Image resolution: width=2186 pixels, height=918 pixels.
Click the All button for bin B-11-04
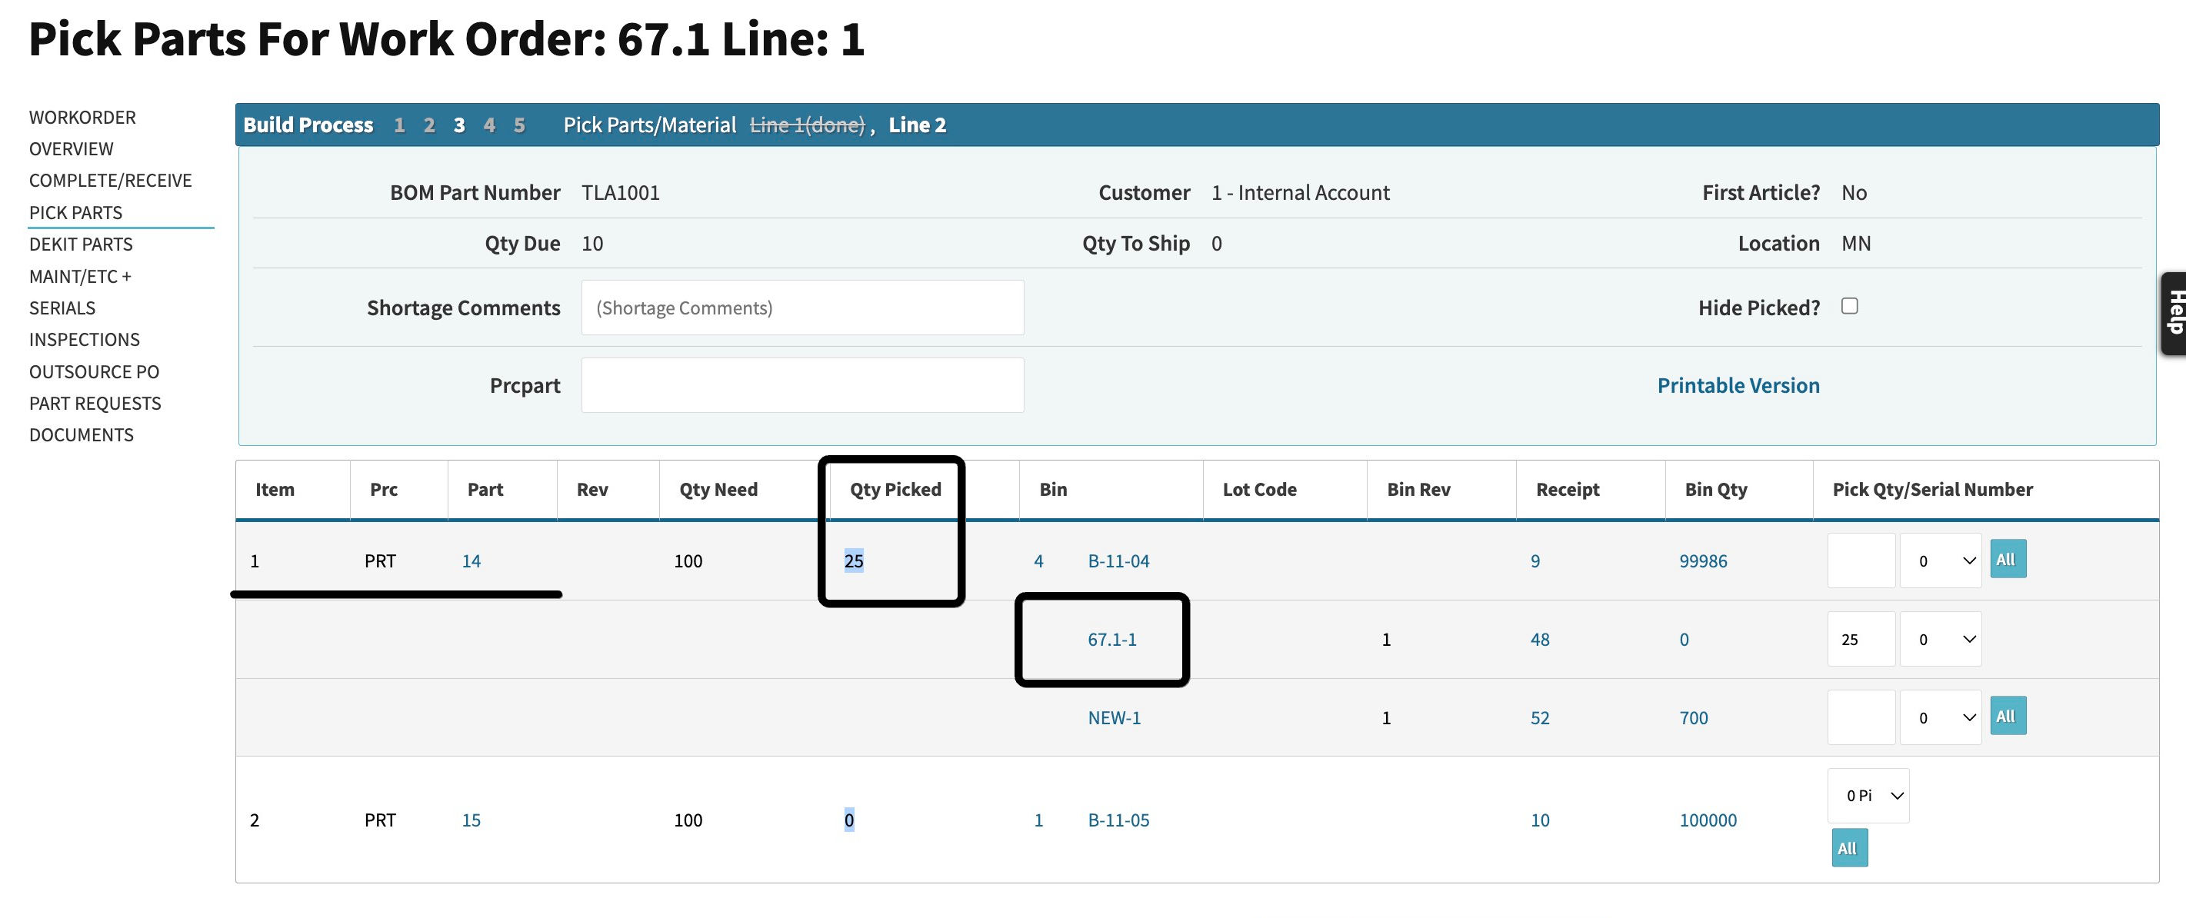click(x=2007, y=560)
